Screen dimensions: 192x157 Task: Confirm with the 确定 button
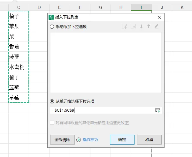(x=122, y=140)
